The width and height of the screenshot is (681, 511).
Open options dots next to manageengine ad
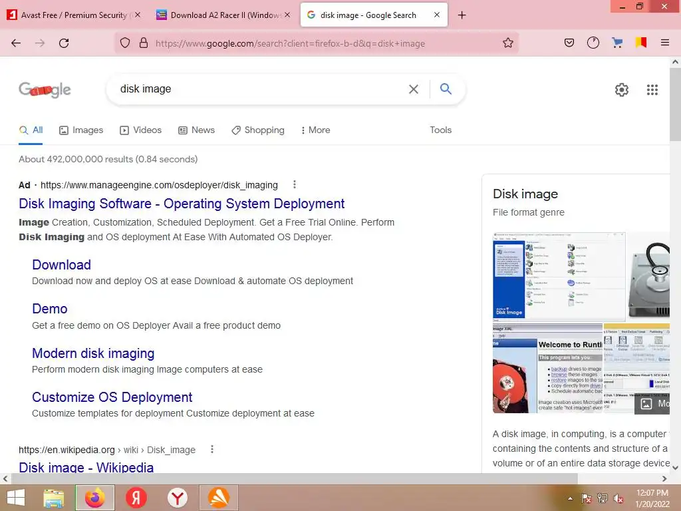(295, 185)
